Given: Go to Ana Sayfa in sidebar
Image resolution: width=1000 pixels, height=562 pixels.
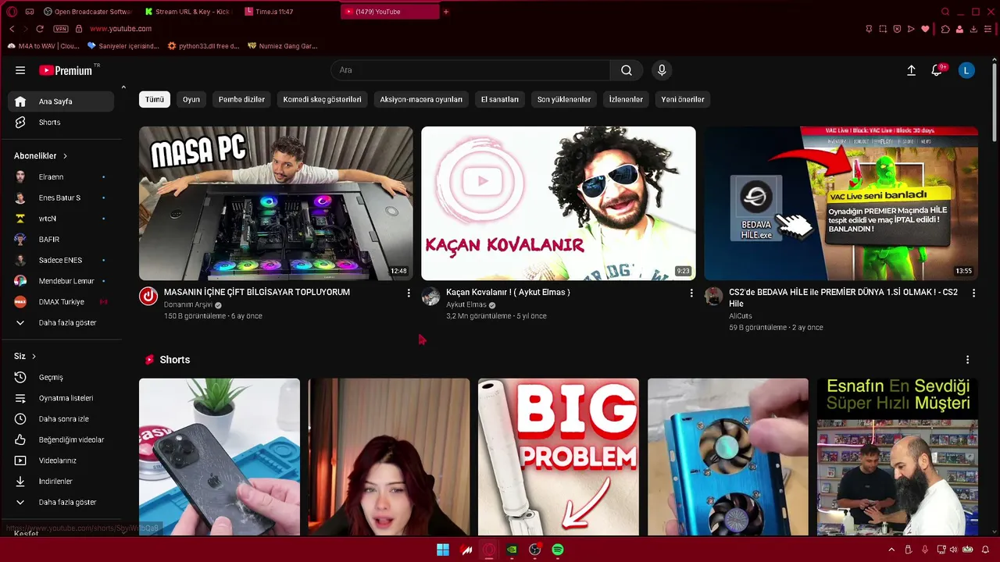Looking at the screenshot, I should coord(61,101).
